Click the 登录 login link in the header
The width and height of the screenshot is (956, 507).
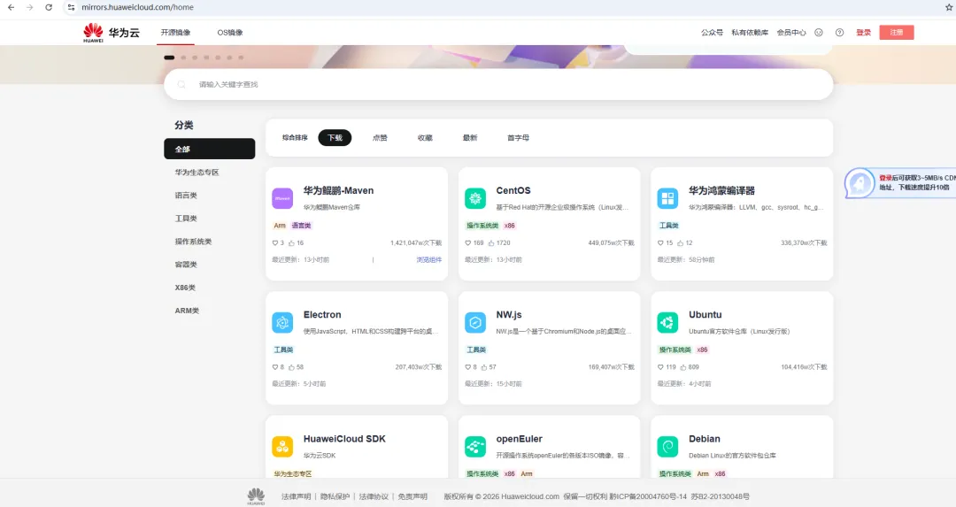[863, 33]
